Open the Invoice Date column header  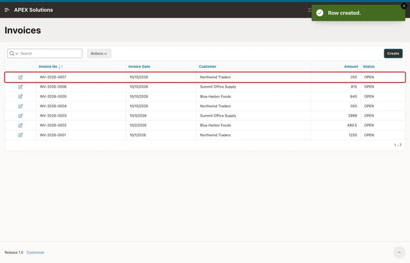139,66
